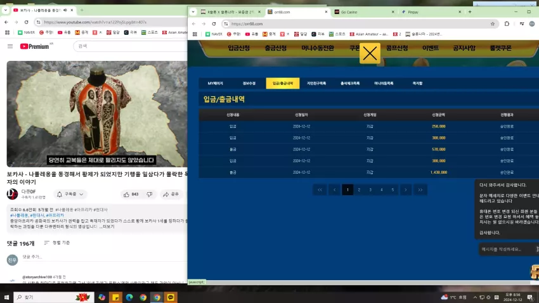
Task: Open the 룰렛쿠폰 menu item
Action: click(500, 48)
